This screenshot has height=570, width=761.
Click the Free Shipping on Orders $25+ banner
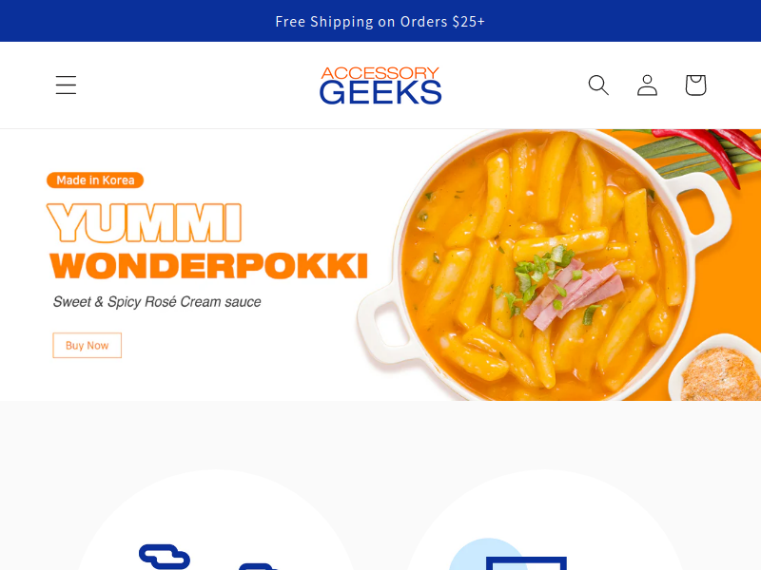coord(380,21)
